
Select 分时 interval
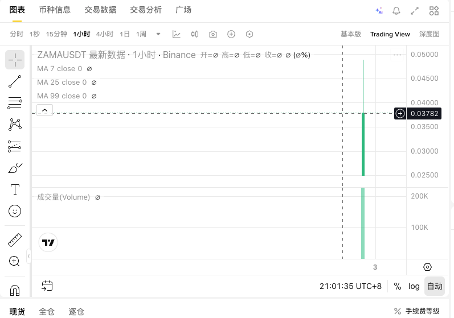[x=17, y=34]
